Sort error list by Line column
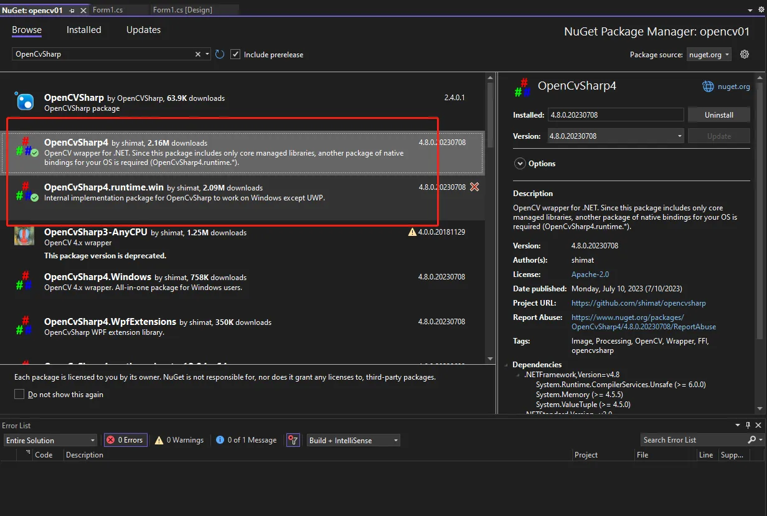The image size is (767, 516). click(706, 455)
